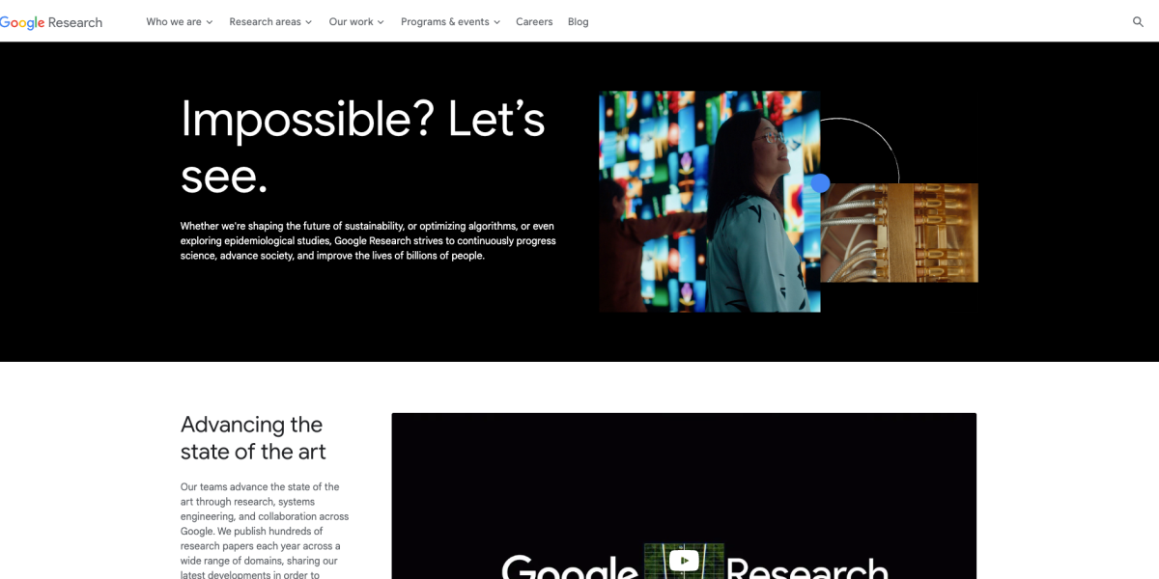This screenshot has width=1159, height=579.
Task: Open the search magnifier icon
Action: (x=1138, y=22)
